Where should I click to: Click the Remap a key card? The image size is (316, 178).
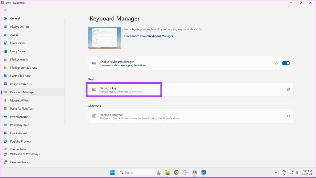click(x=191, y=90)
